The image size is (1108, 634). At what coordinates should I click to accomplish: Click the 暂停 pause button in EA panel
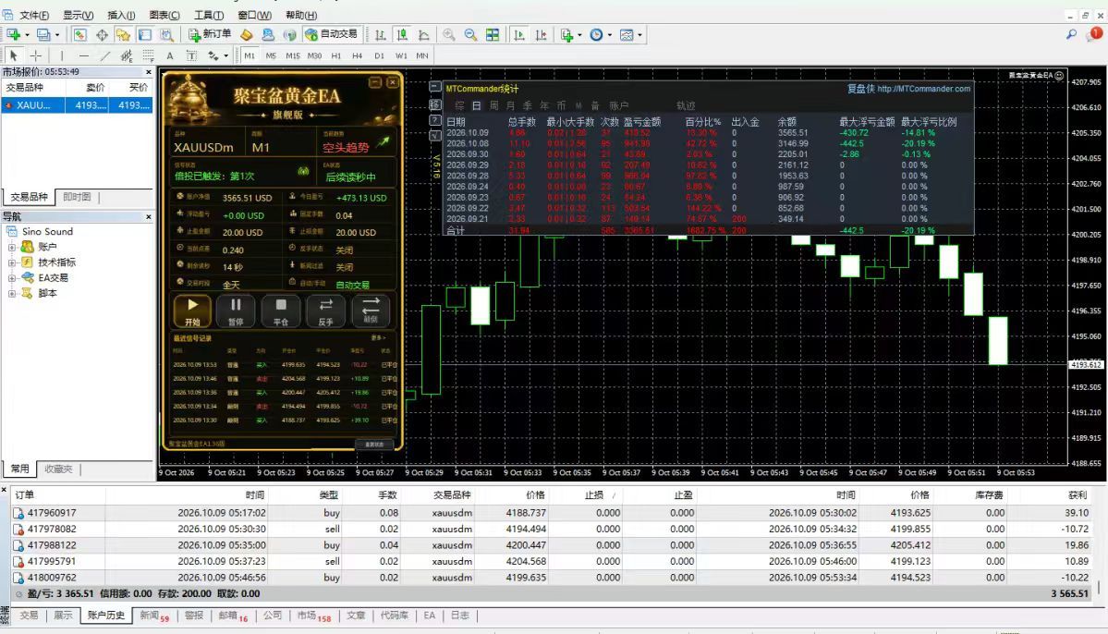(x=236, y=311)
